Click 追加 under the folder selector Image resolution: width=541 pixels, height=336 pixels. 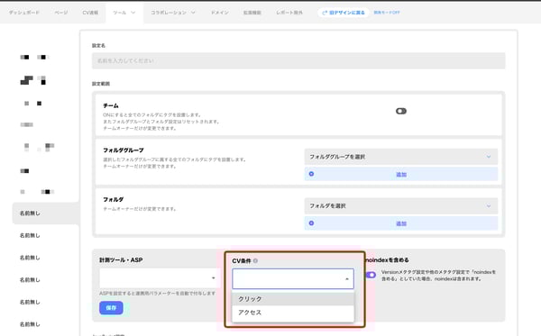point(401,224)
